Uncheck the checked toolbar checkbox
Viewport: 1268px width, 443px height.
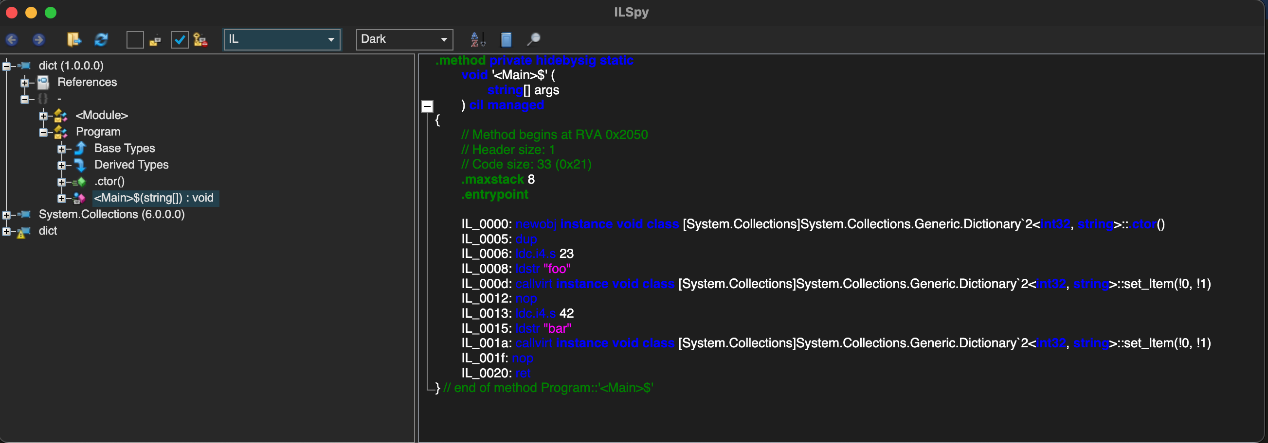(180, 39)
